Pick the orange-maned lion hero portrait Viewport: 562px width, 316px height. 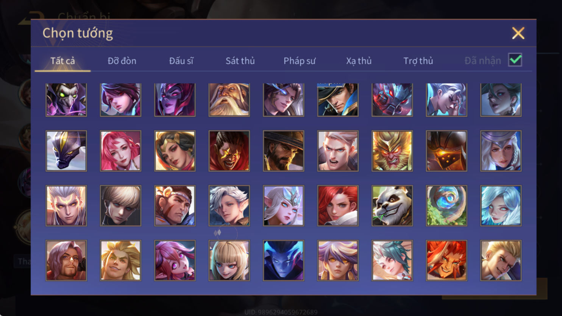(x=446, y=260)
